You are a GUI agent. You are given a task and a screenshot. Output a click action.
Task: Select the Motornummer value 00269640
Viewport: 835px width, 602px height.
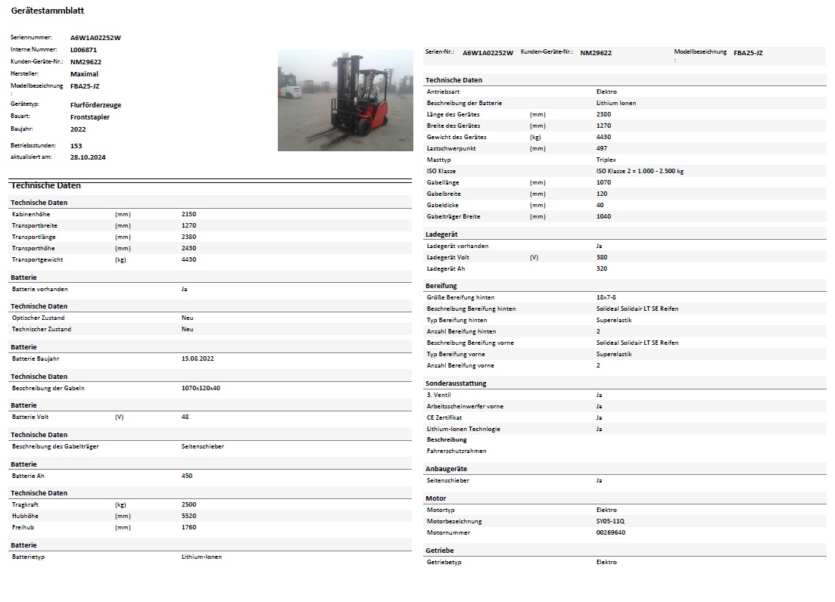coord(611,532)
